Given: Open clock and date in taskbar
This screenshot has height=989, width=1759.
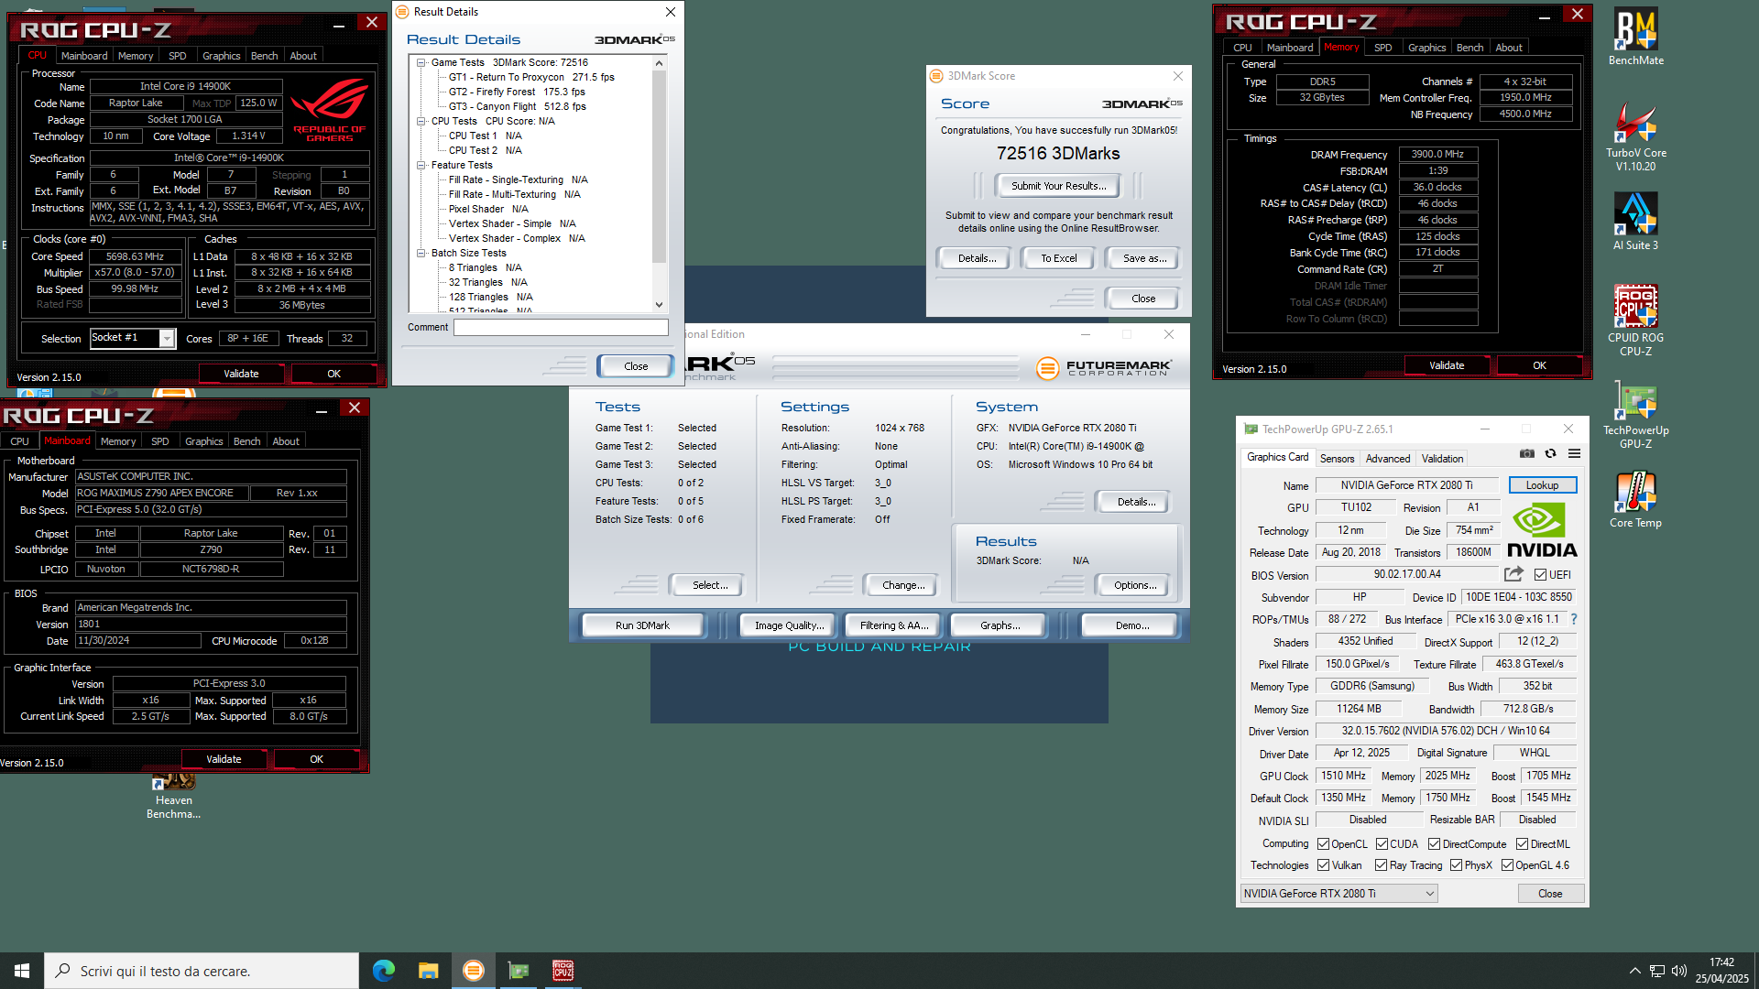Looking at the screenshot, I should click(1721, 971).
